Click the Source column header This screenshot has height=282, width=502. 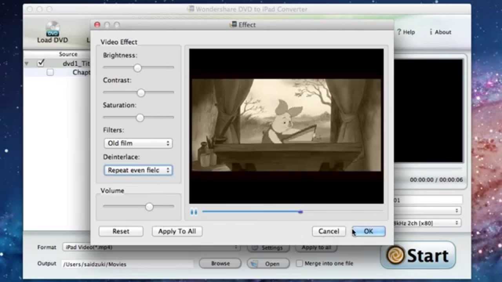pos(68,54)
